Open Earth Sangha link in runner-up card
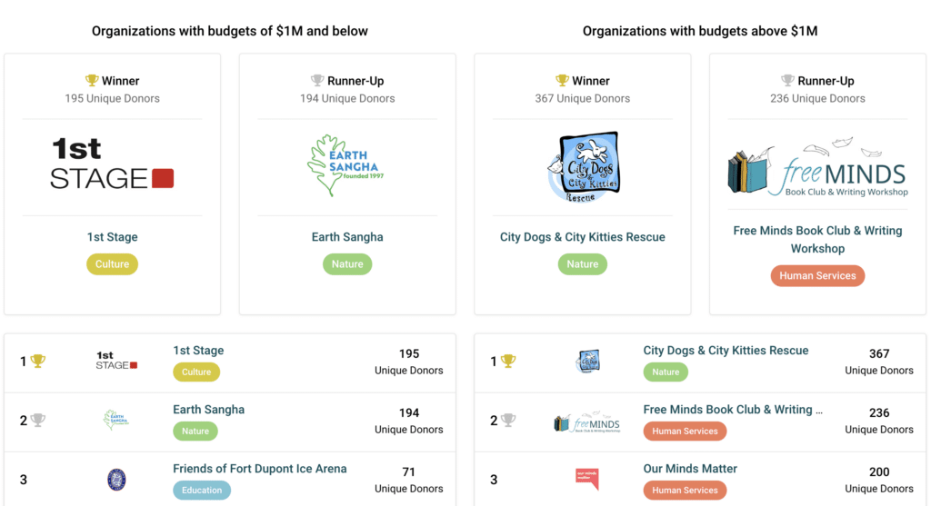The image size is (931, 506). [x=347, y=237]
